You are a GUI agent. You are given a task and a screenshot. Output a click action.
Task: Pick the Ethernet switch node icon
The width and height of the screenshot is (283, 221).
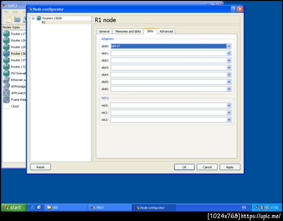coord(6,80)
